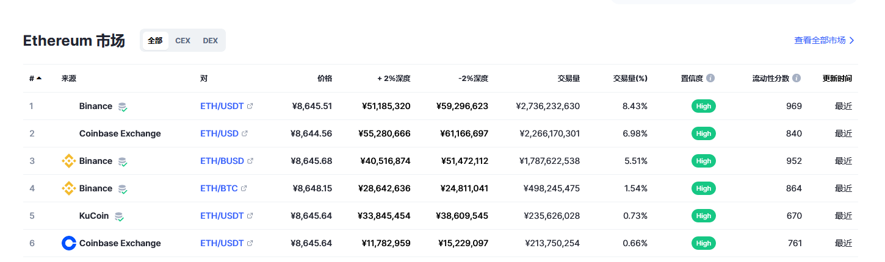
Task: Click Coinbase Exchange logo in row 6
Action: (69, 243)
